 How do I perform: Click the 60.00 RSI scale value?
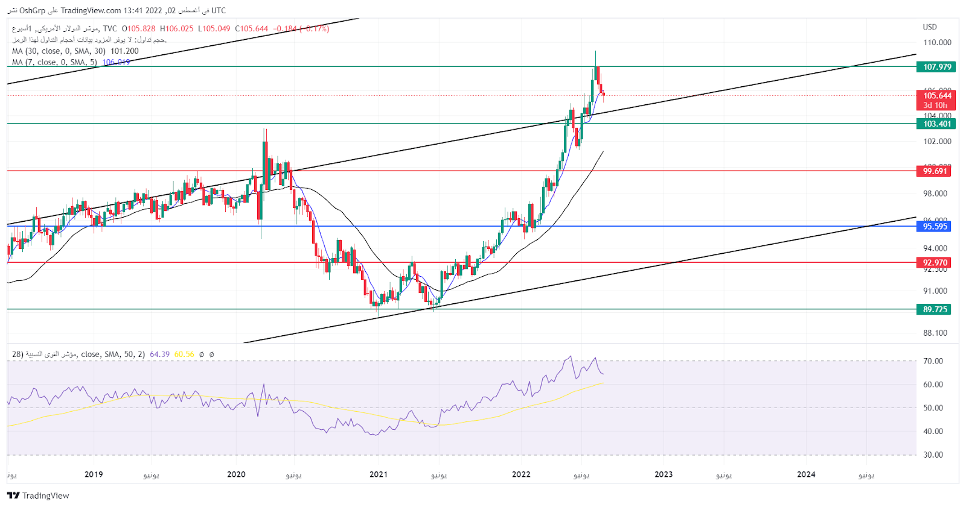pyautogui.click(x=933, y=385)
